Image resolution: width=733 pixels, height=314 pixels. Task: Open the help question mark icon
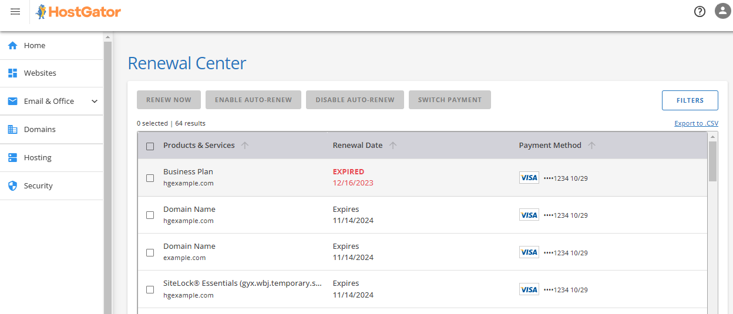[700, 11]
